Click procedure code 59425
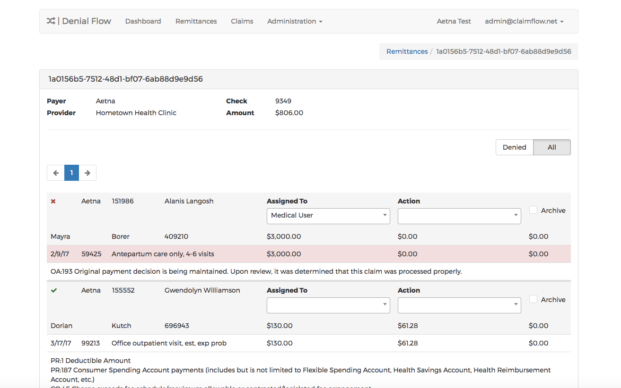The width and height of the screenshot is (621, 388). pos(91,254)
